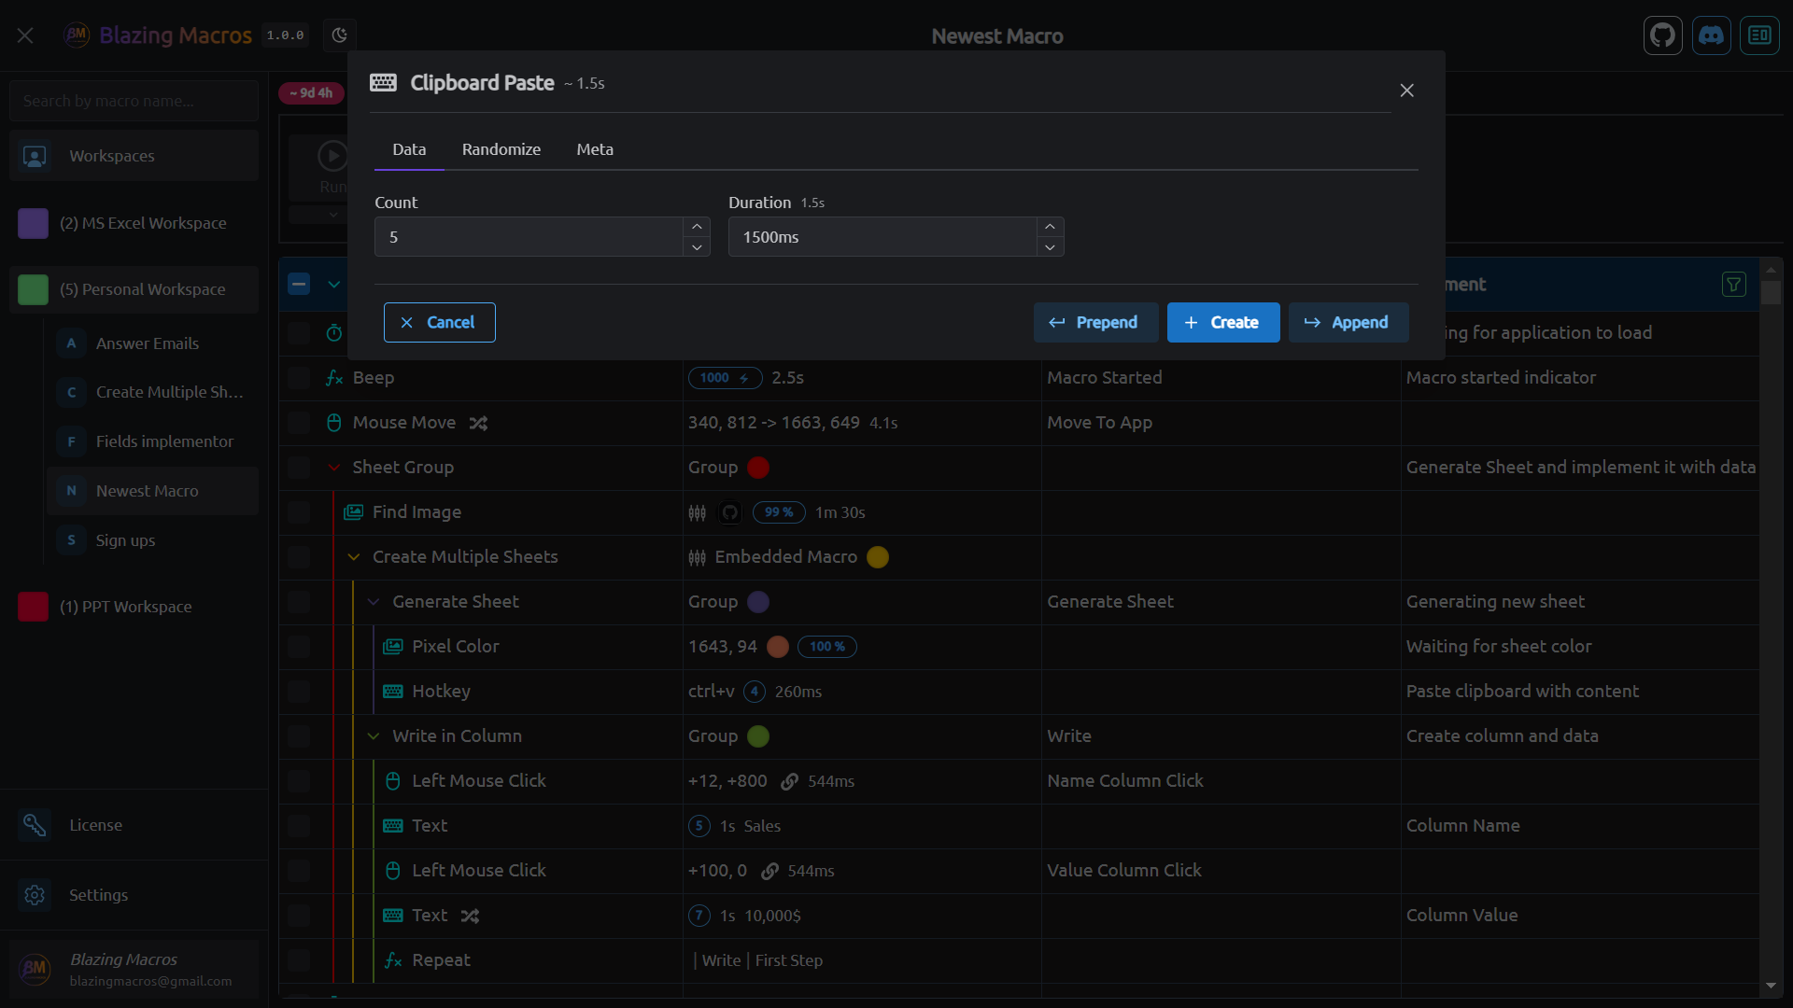Viewport: 1793px width, 1008px height.
Task: Click the red Sheet Group color dot
Action: click(x=758, y=468)
